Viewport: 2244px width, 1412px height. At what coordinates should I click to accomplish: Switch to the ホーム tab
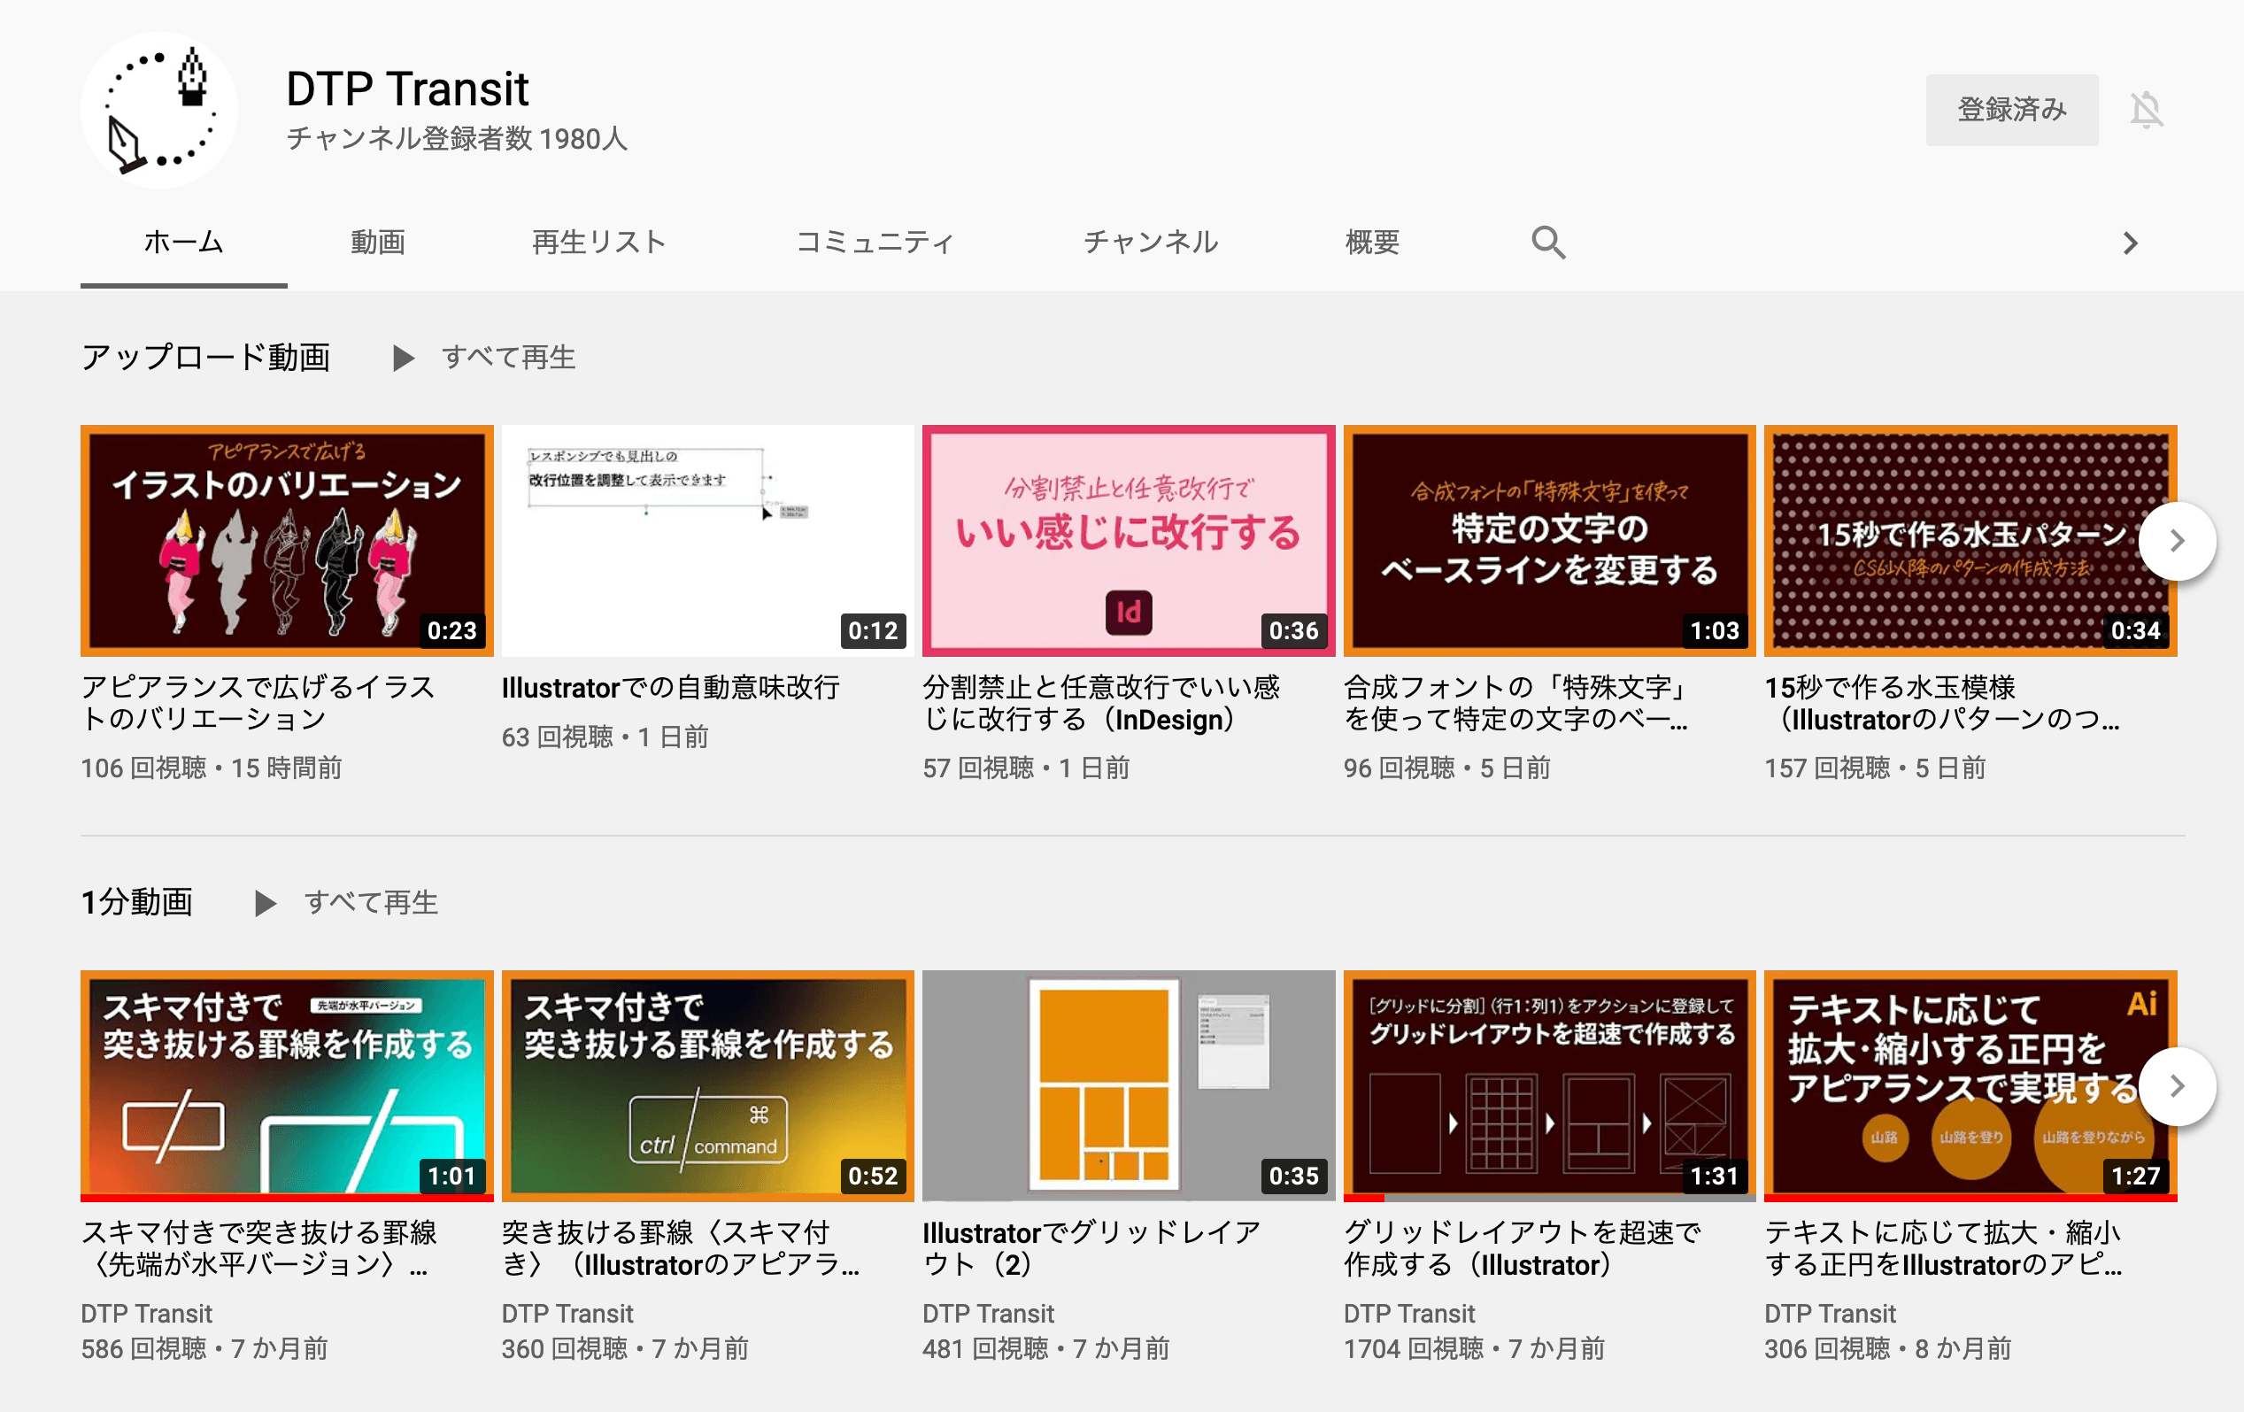coord(183,243)
